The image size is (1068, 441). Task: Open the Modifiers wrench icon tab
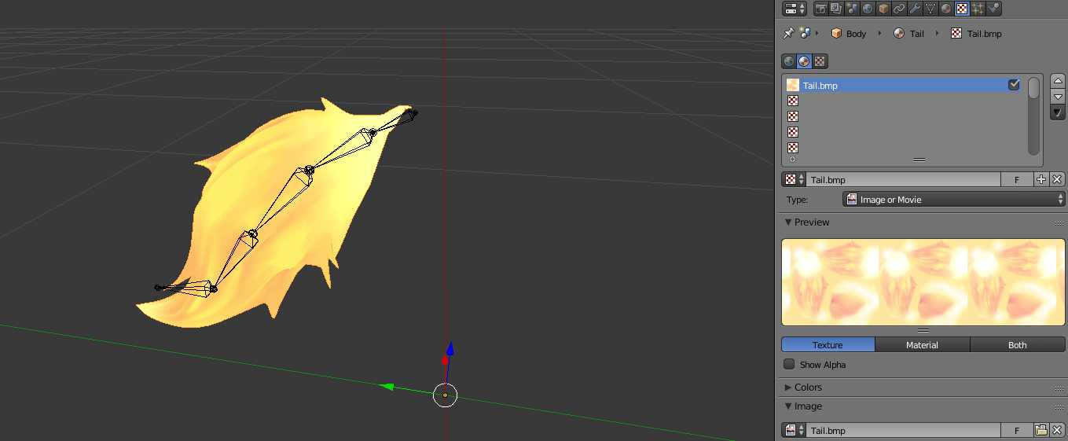tap(915, 9)
